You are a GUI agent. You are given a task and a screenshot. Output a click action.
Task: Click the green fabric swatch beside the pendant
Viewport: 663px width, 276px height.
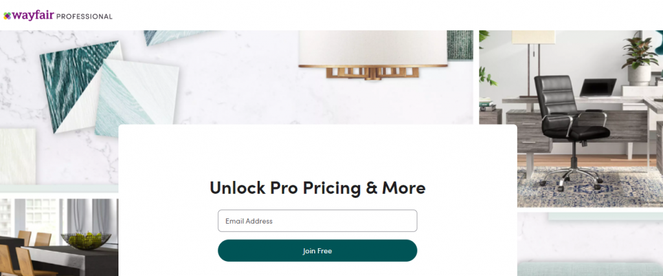click(460, 45)
